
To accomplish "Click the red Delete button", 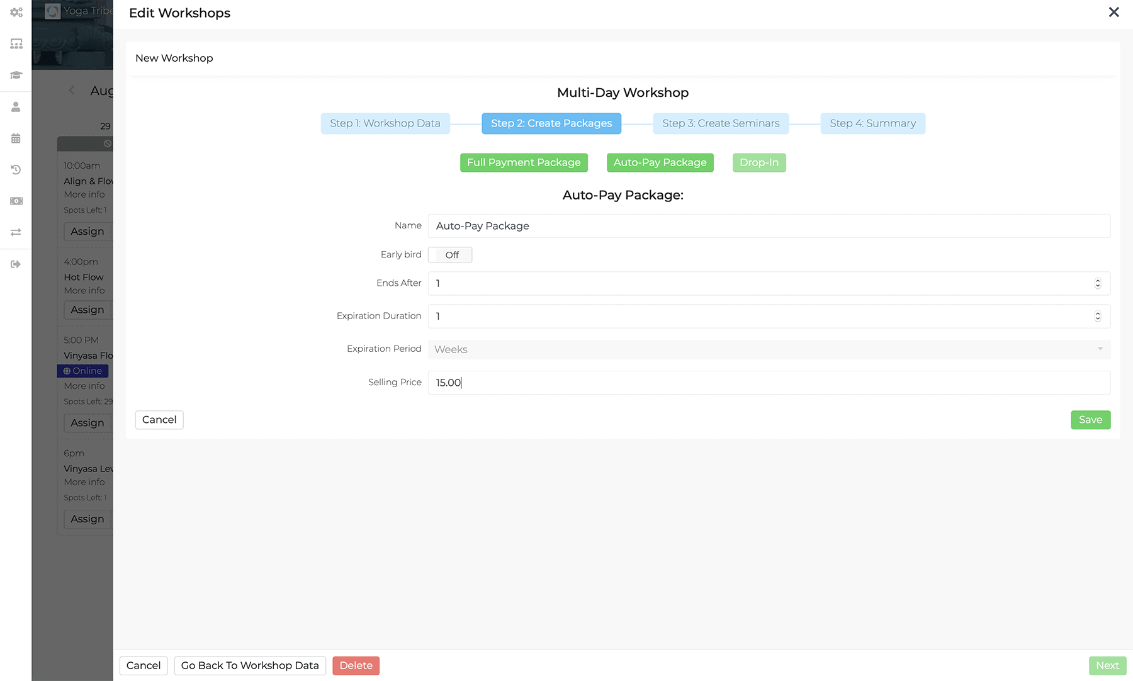I will coord(356,665).
